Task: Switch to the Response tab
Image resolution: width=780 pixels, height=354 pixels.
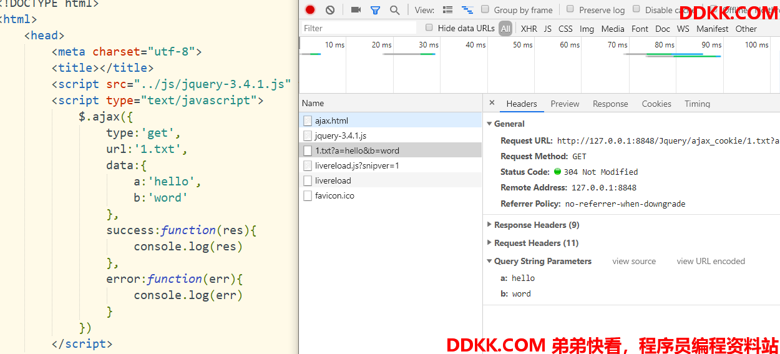Action: click(x=610, y=104)
